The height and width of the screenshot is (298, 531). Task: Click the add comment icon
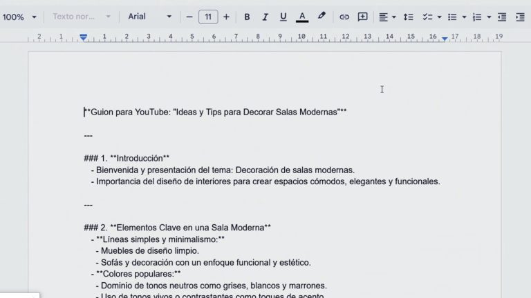[x=362, y=17]
